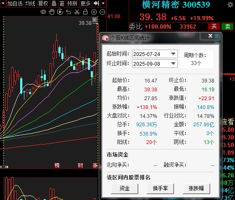Click the dialog's red card logo icon
The image size is (235, 200).
pyautogui.click(x=105, y=38)
